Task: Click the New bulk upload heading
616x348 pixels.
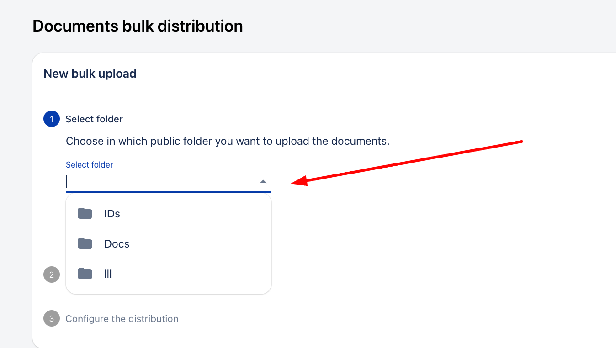Action: pos(90,74)
